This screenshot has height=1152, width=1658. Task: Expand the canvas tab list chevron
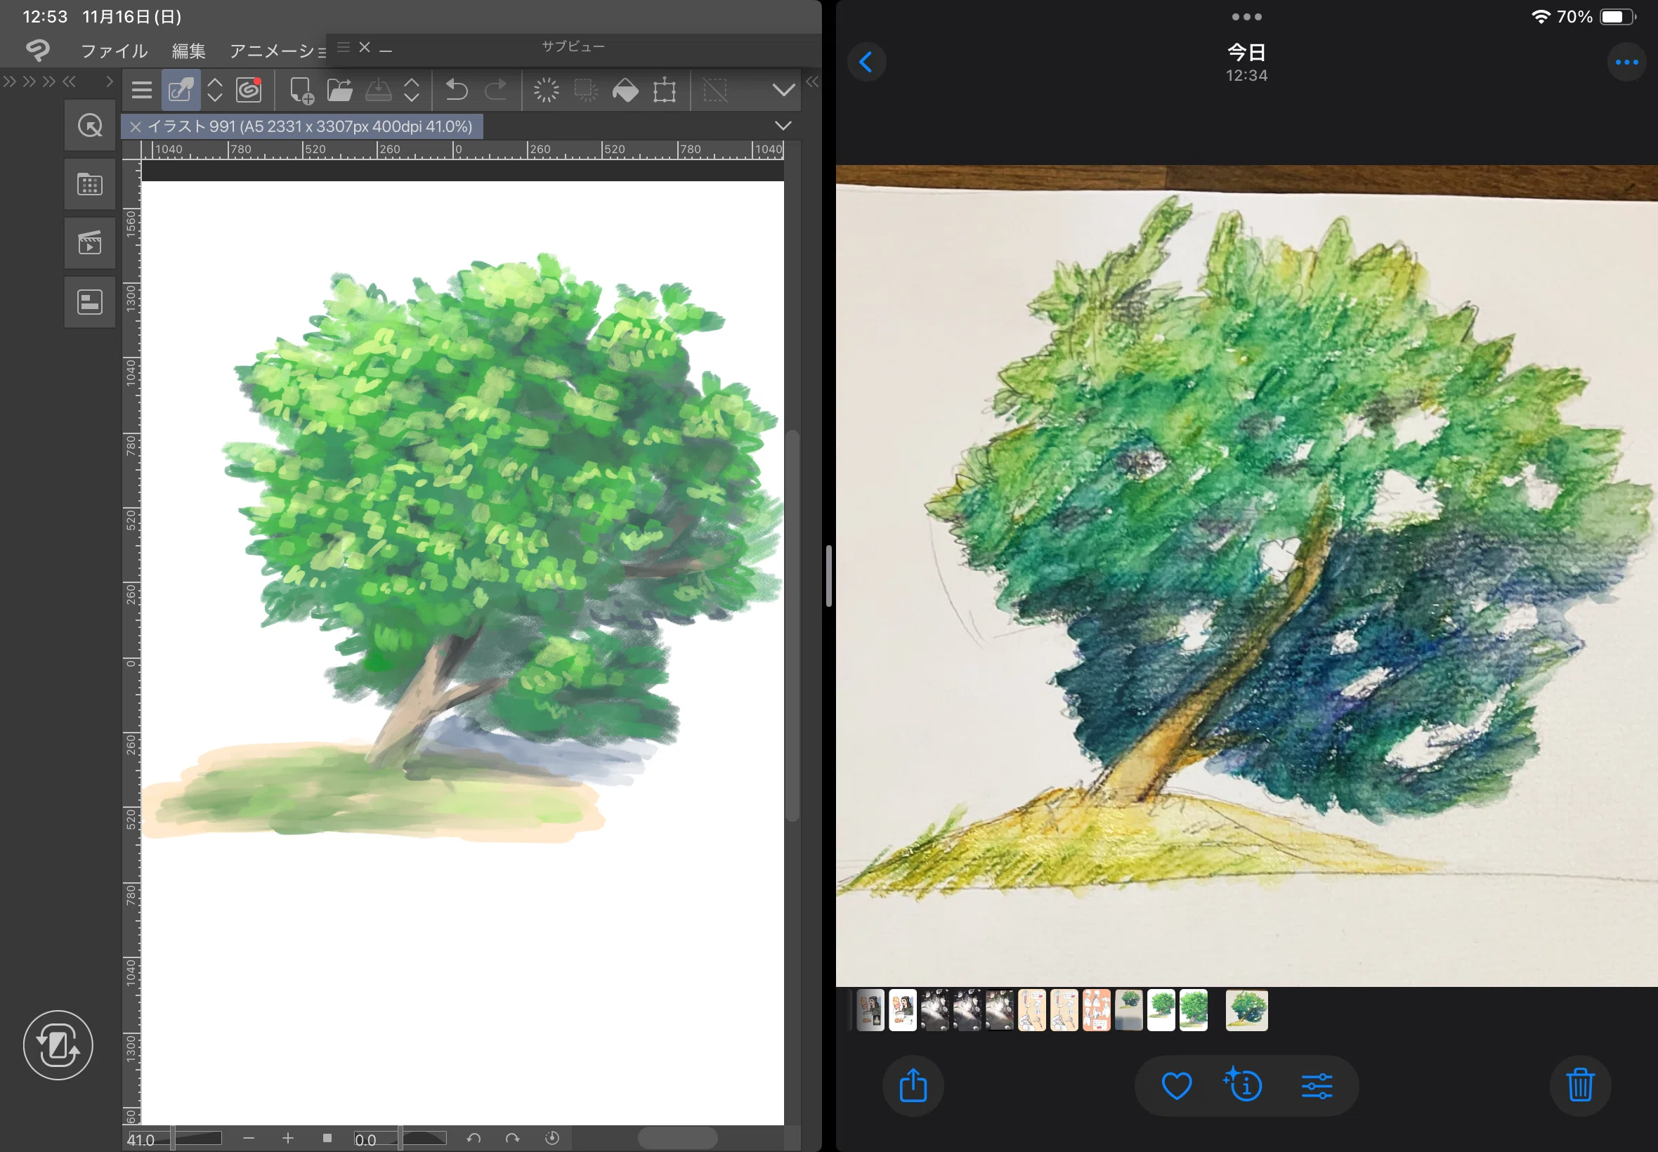click(x=783, y=126)
